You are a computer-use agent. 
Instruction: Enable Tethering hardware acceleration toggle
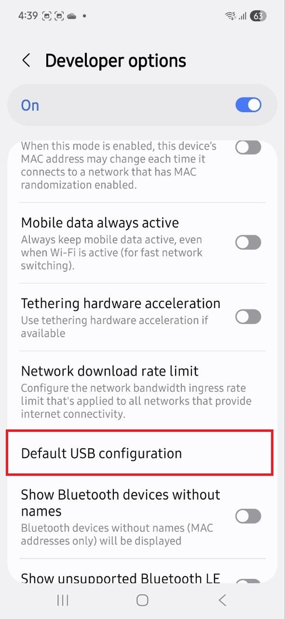(248, 316)
